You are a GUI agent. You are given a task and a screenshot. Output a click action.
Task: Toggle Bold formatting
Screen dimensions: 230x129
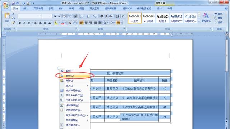click(20, 23)
